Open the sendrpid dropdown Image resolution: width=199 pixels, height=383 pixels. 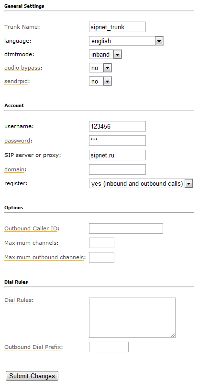click(x=100, y=81)
